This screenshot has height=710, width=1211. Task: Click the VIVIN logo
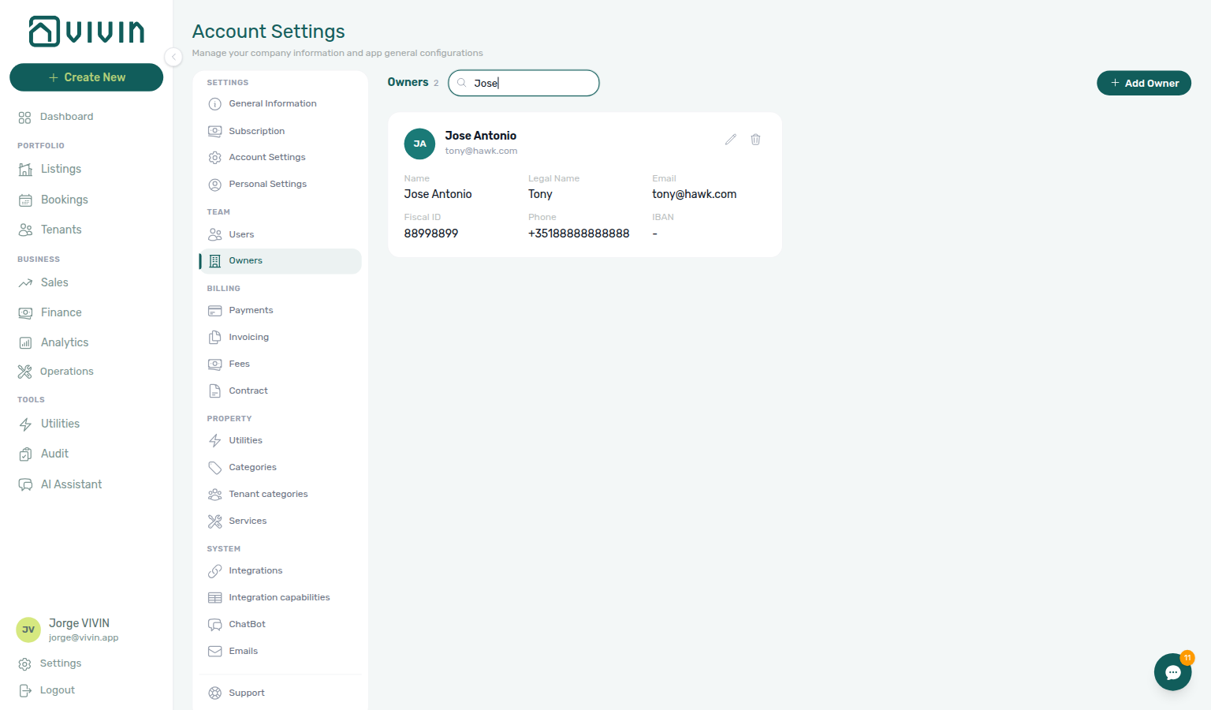(87, 32)
